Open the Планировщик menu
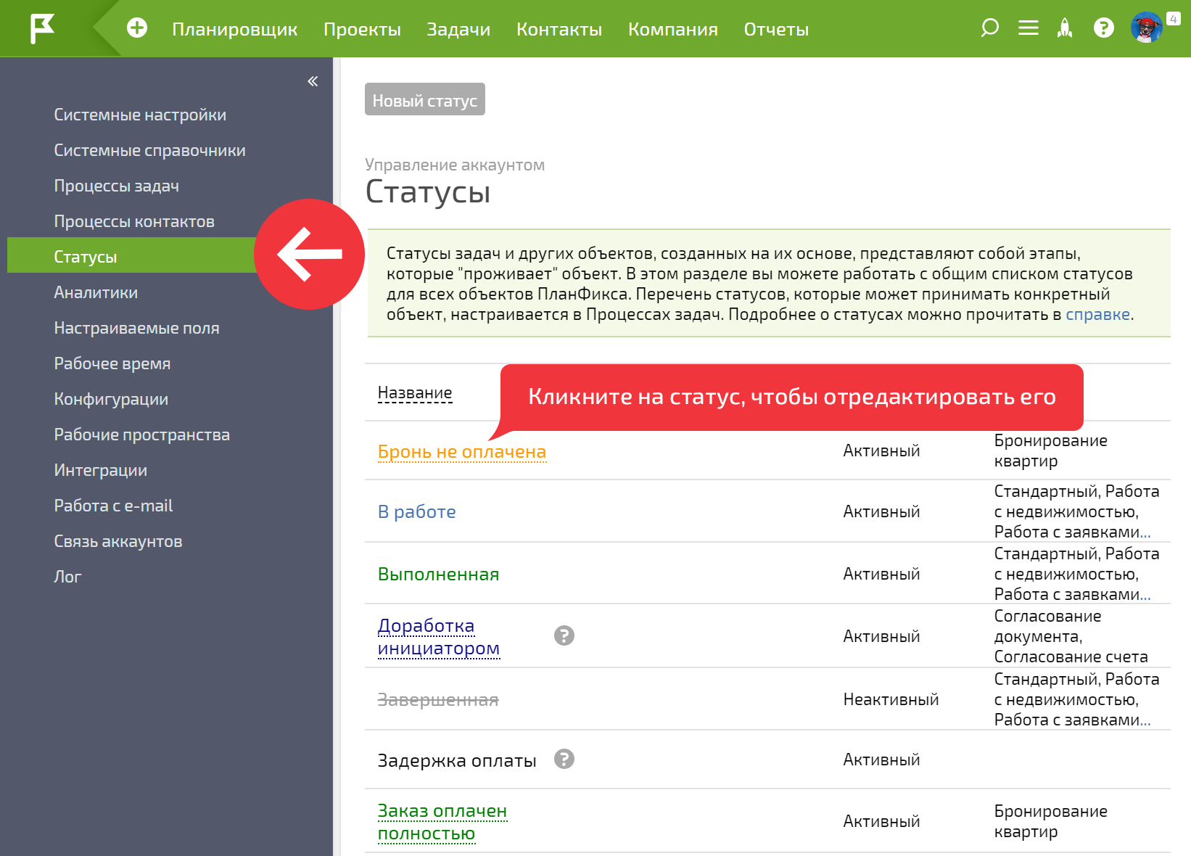 coord(235,29)
